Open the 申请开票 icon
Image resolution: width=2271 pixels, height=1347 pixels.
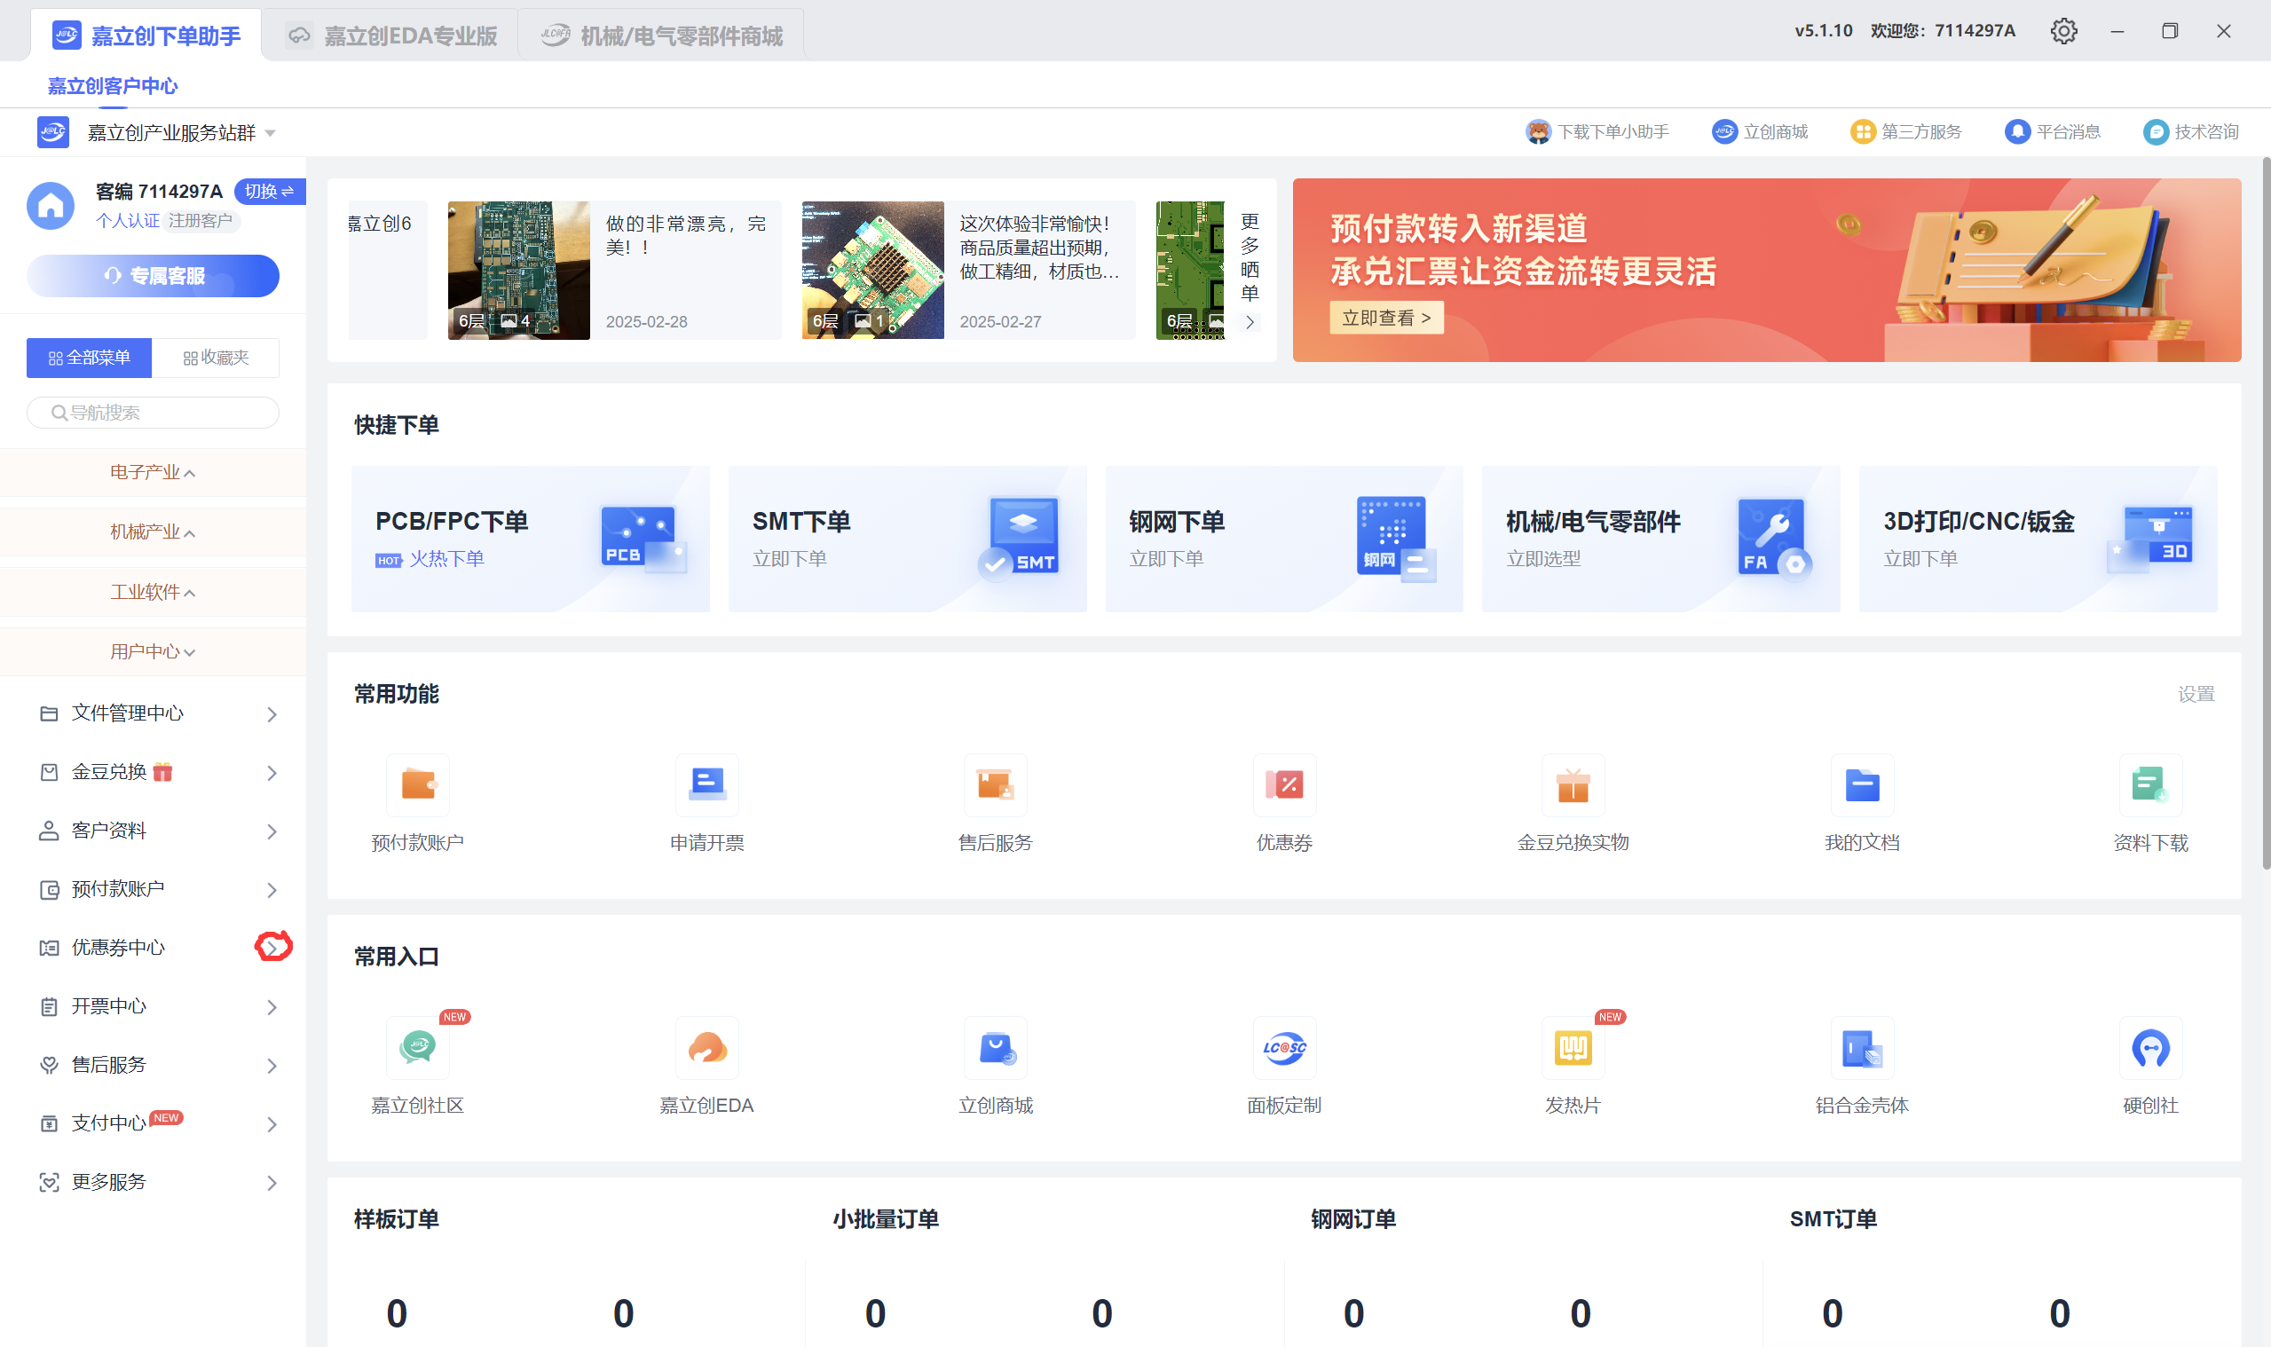click(x=706, y=784)
